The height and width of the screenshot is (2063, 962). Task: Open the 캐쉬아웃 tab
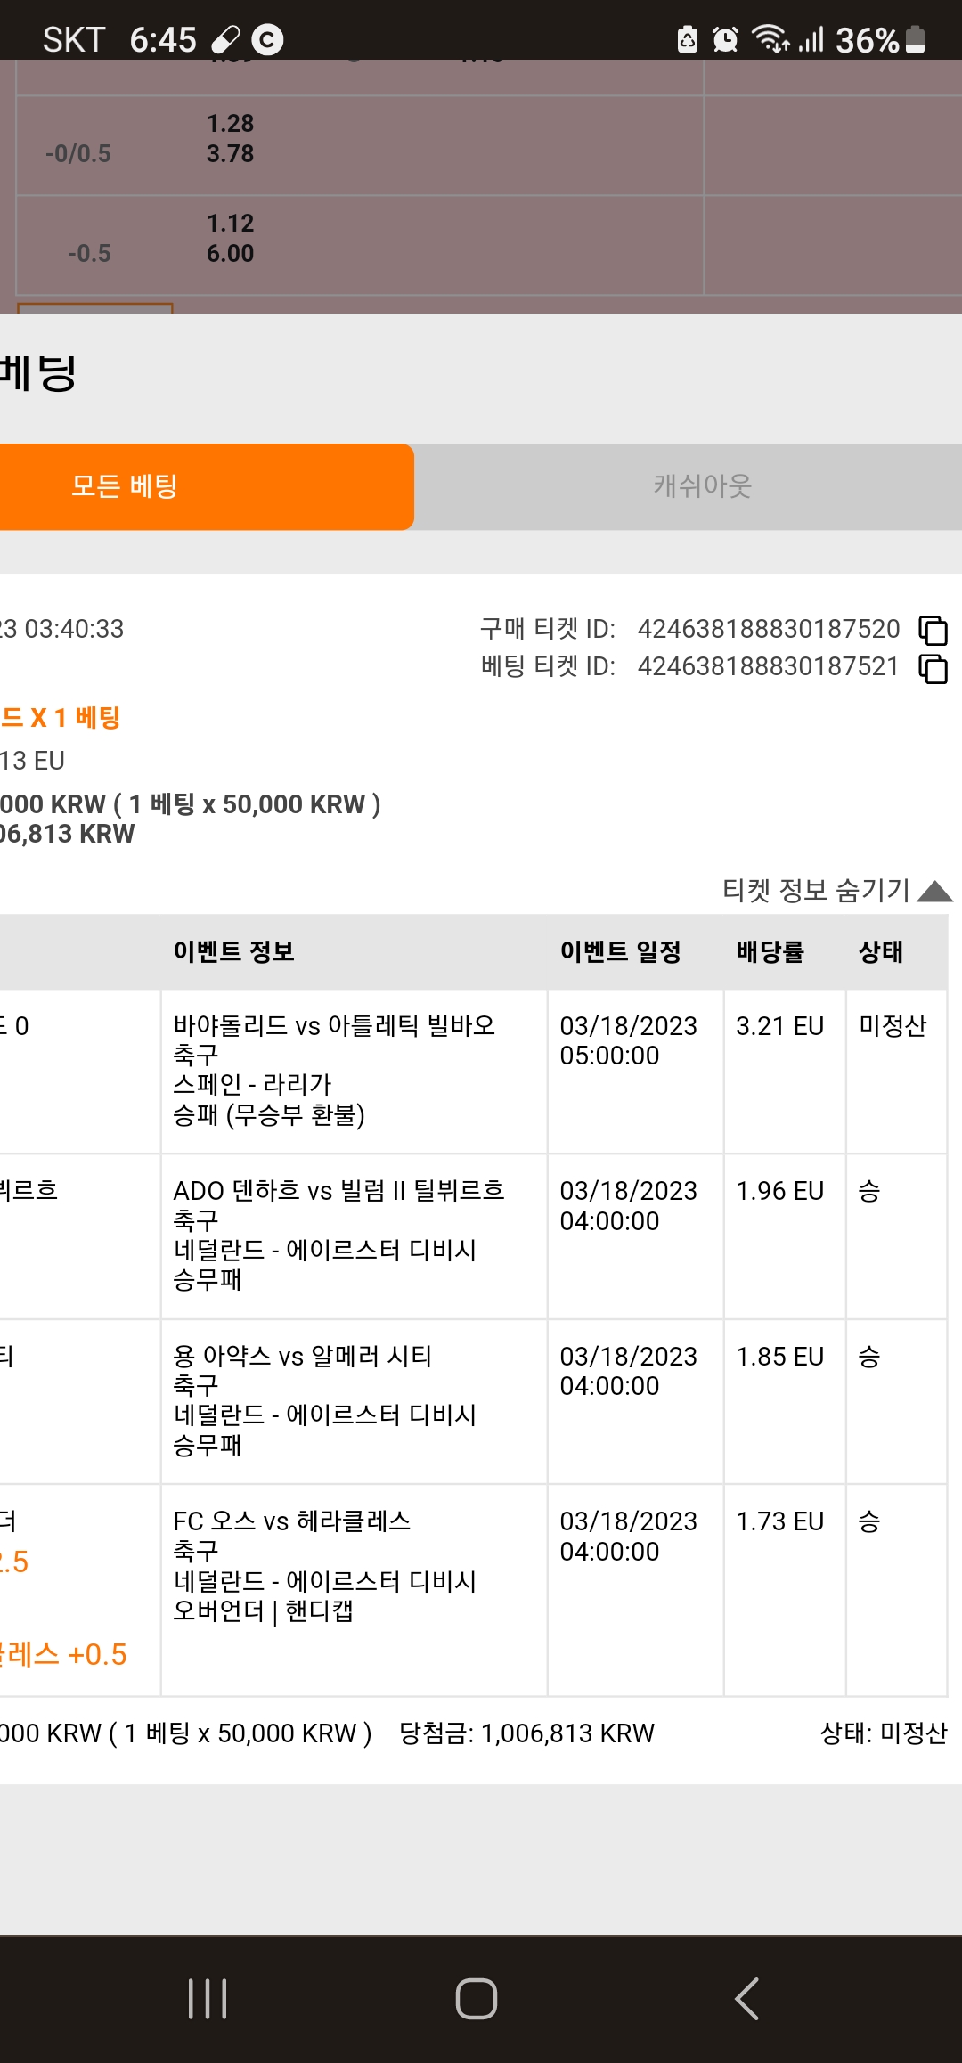point(703,486)
